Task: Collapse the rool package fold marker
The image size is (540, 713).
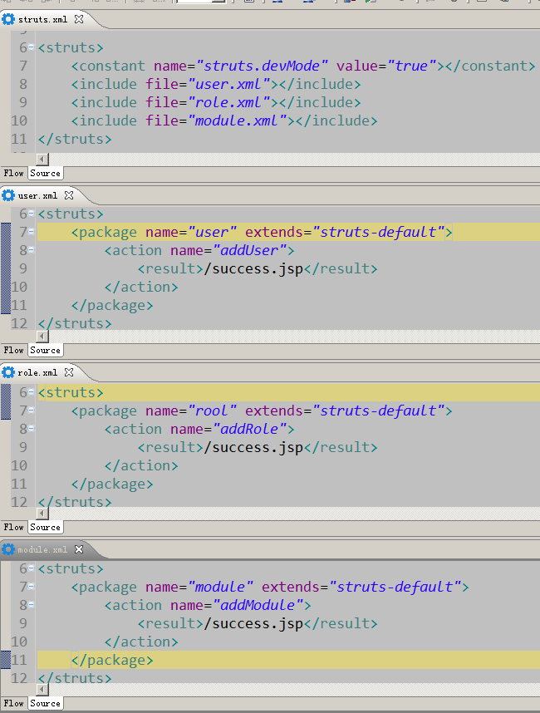Action: [x=32, y=411]
